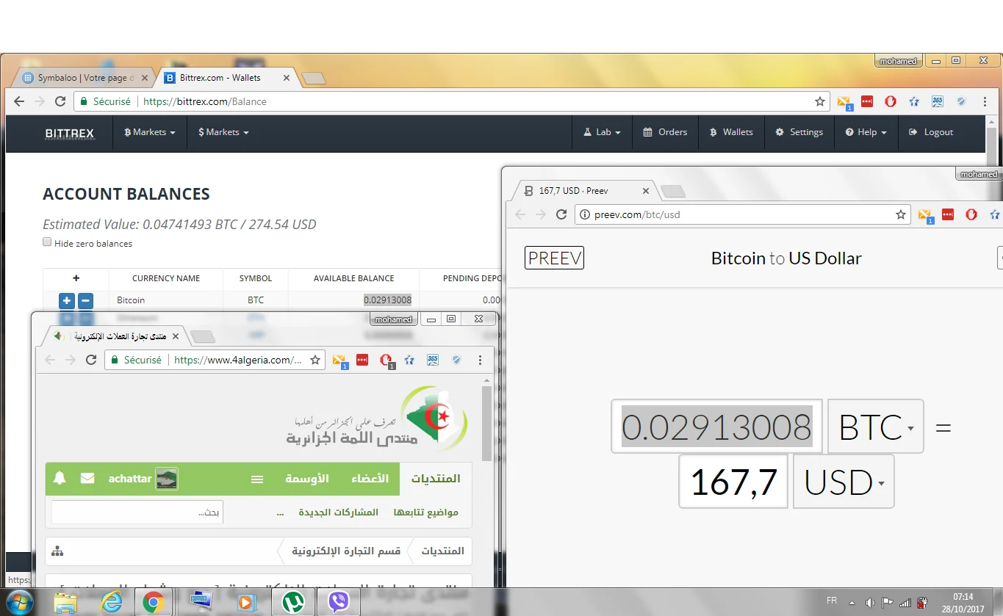Viewport: 1003px width, 616px height.
Task: Open the forum hamburger menu icon
Action: 257,479
